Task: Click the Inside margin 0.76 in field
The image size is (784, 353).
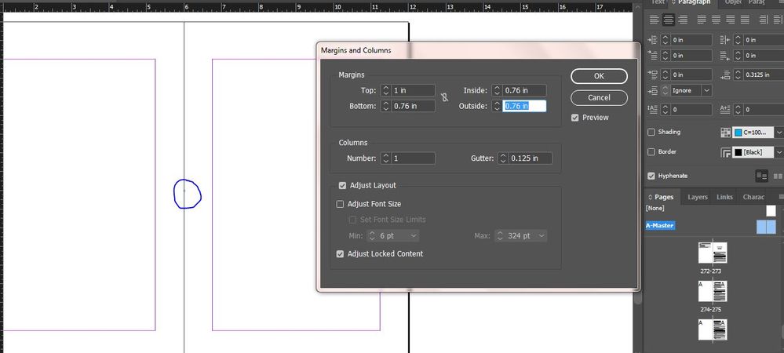Action: (x=524, y=90)
